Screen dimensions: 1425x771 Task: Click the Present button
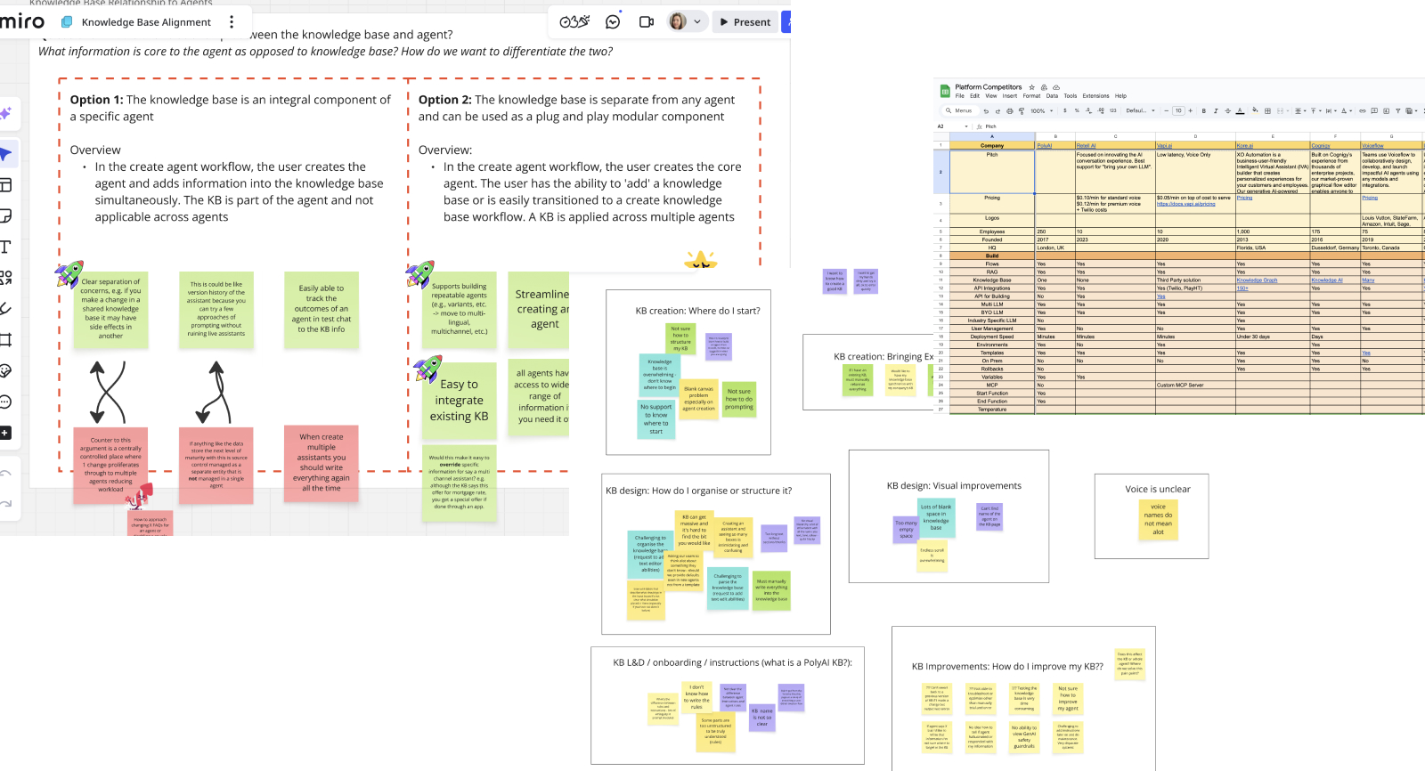(x=745, y=22)
